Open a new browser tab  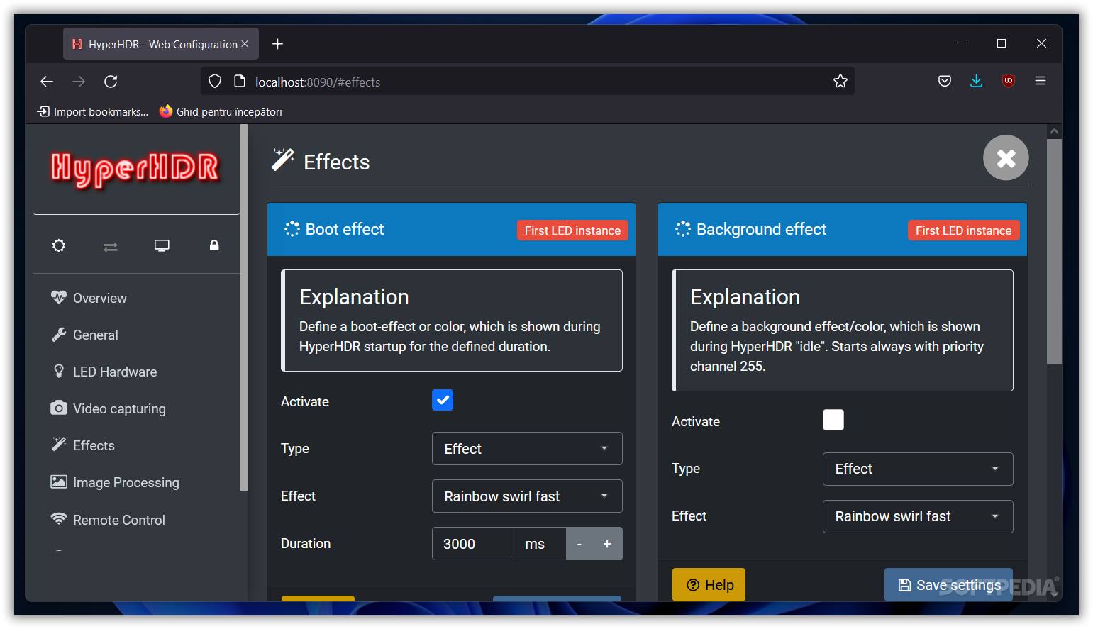278,44
